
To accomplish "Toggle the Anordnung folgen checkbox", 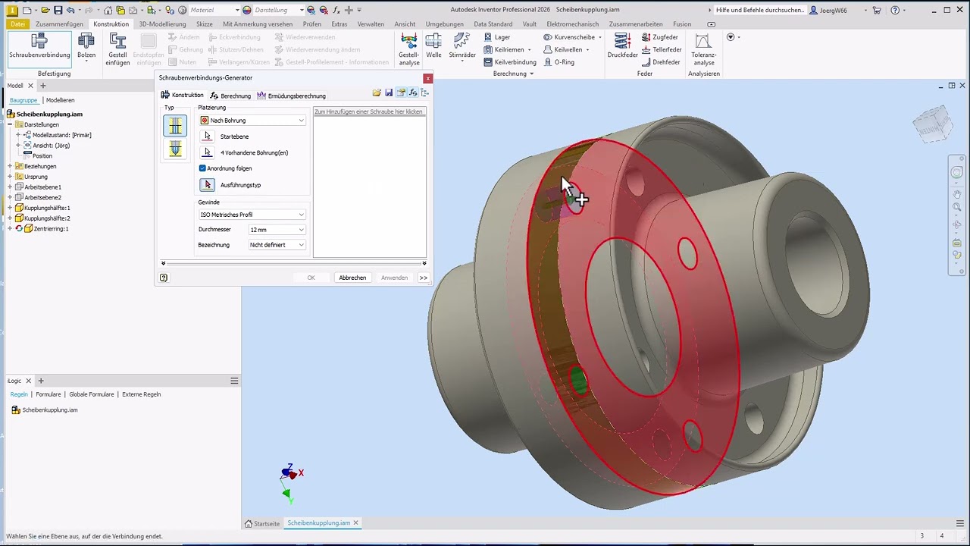I will [x=202, y=168].
